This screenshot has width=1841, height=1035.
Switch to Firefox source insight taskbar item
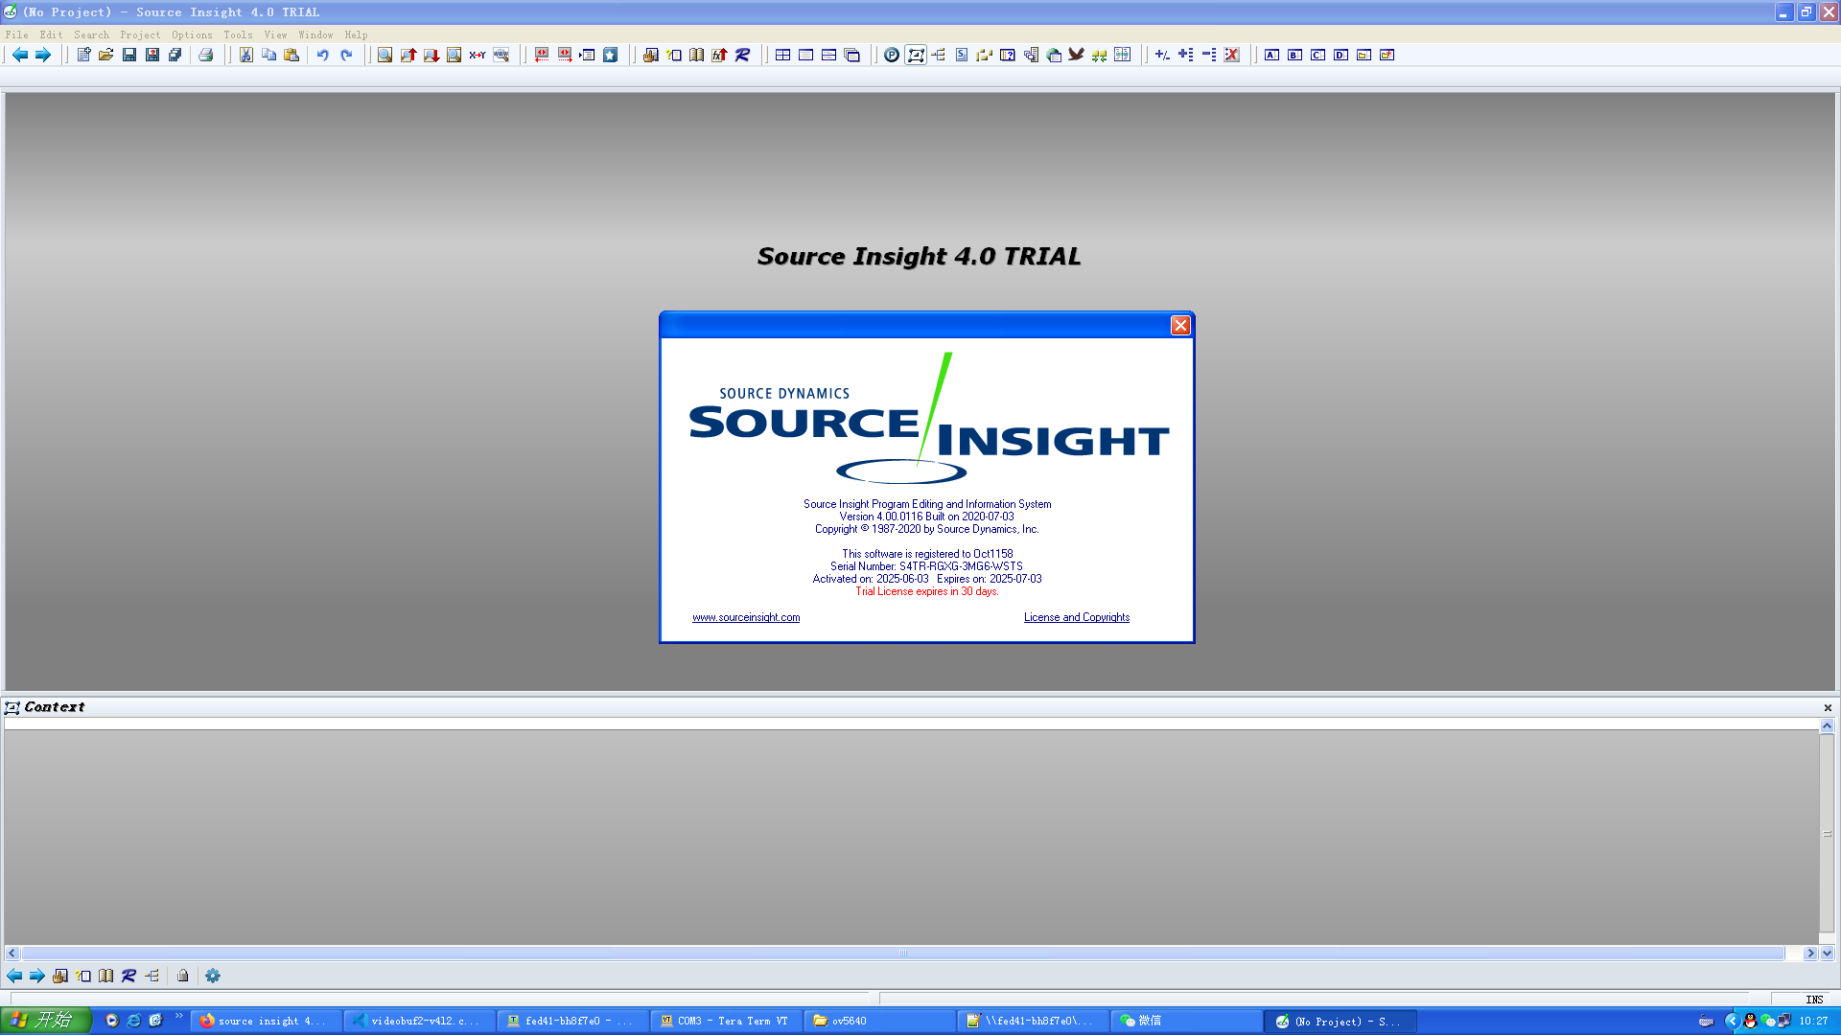click(x=266, y=1021)
